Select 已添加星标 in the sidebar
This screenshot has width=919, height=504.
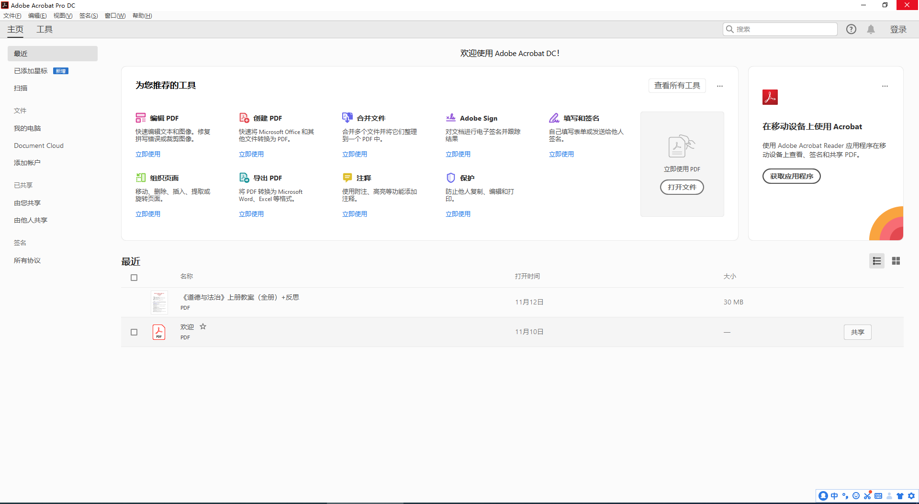(31, 71)
